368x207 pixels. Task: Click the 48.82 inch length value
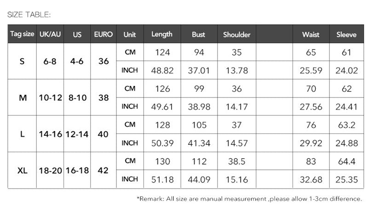[162, 70]
